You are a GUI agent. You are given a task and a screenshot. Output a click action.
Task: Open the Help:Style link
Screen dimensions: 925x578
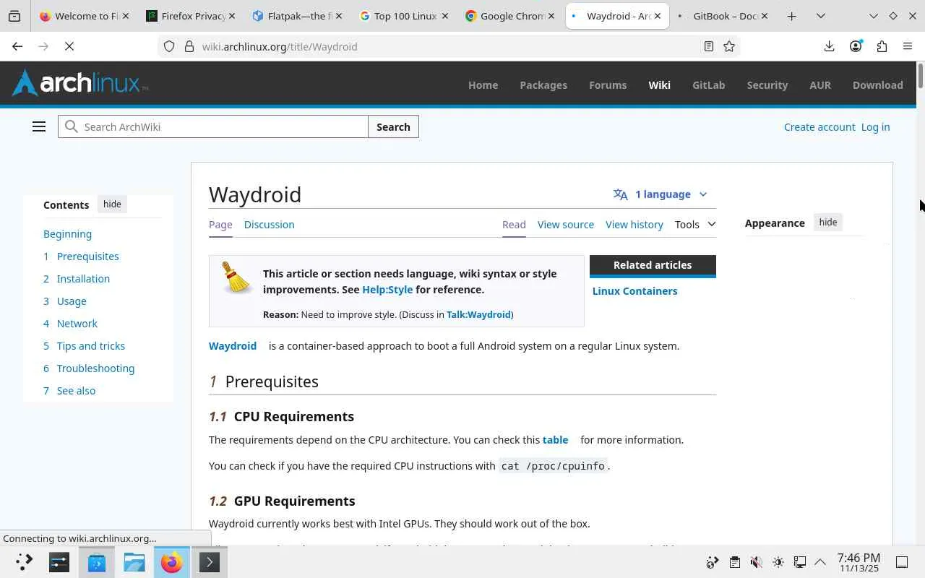coord(387,290)
